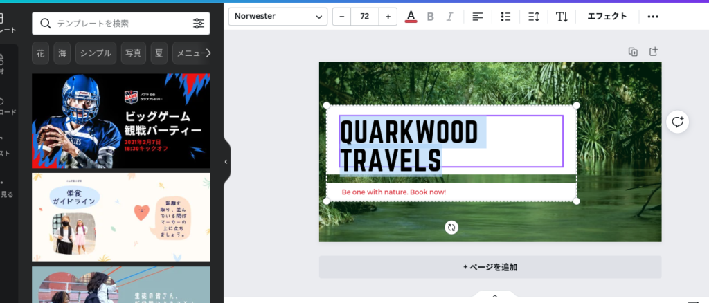This screenshot has height=303, width=709.
Task: Expand the bottom pages panel chevron
Action: click(x=494, y=296)
